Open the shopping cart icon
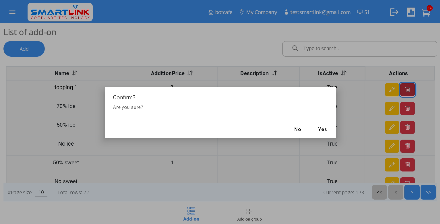 [426, 12]
